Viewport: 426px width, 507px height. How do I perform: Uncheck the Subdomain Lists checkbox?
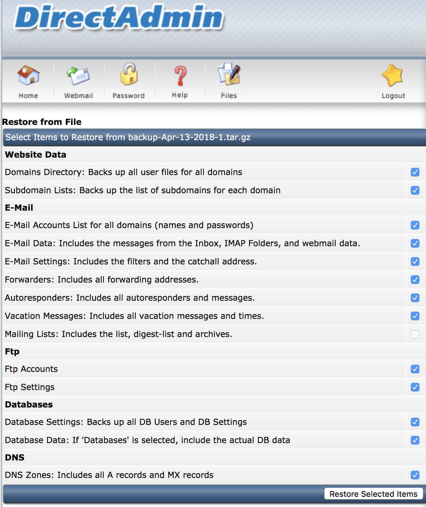[x=415, y=190]
